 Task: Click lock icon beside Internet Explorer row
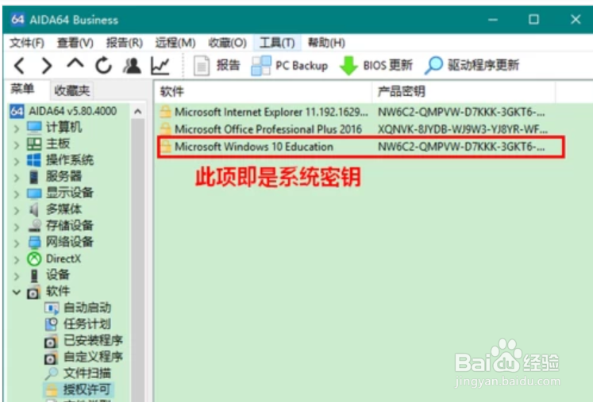point(165,112)
